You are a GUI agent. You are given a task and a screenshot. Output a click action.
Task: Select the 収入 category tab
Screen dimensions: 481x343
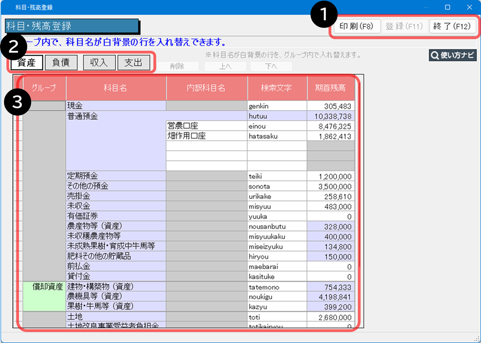click(x=99, y=62)
